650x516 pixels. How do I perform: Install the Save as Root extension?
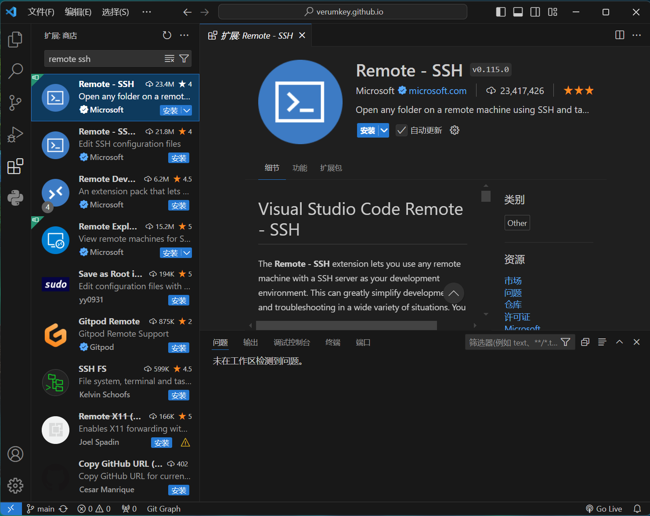(179, 300)
